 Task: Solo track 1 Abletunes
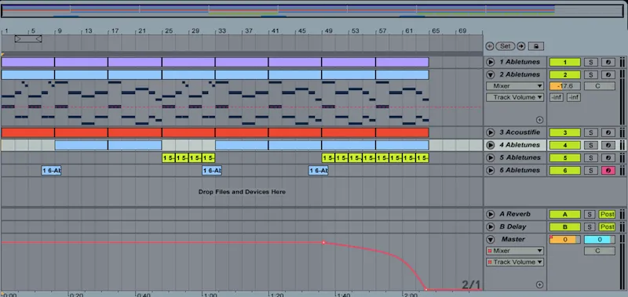(x=590, y=63)
